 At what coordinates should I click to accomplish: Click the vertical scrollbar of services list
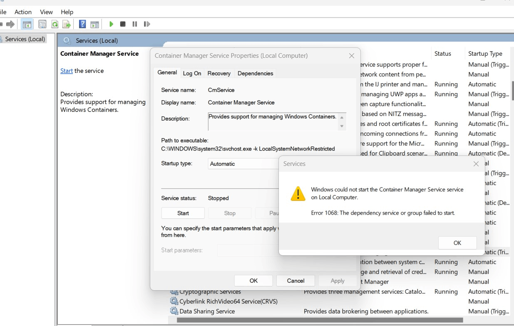click(512, 91)
